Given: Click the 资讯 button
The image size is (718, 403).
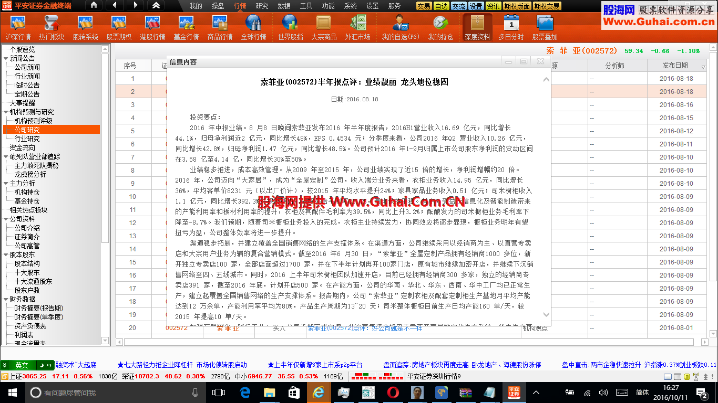Looking at the screenshot, I should click(x=493, y=6).
